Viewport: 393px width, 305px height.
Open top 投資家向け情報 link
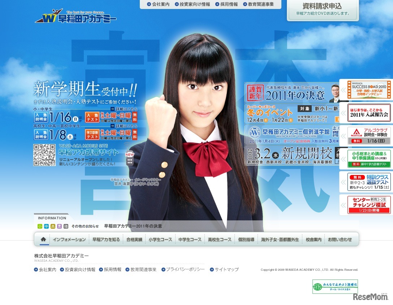(x=194, y=4)
